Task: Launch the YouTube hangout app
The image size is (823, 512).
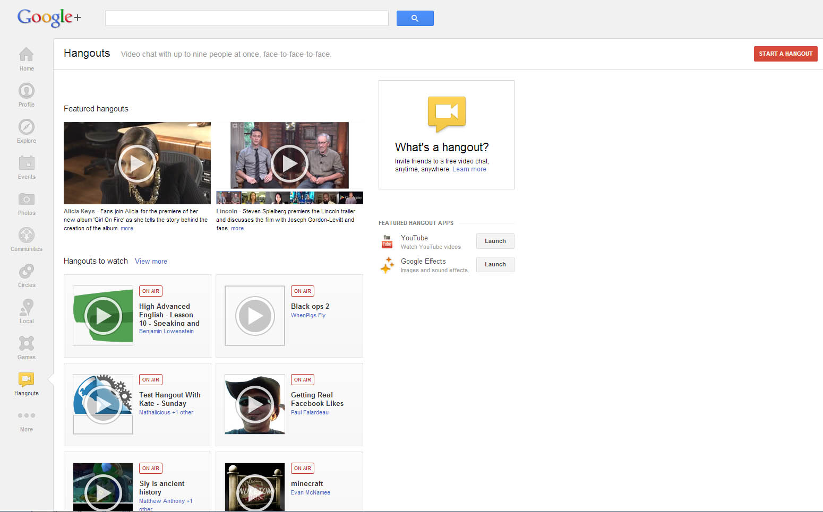Action: 495,241
